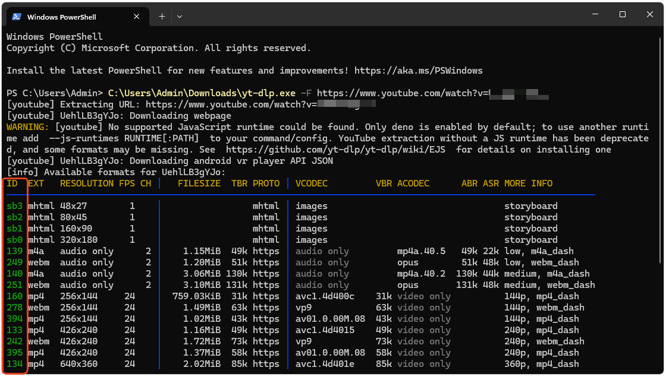Click the PowerShell icon in the tab

(16, 17)
